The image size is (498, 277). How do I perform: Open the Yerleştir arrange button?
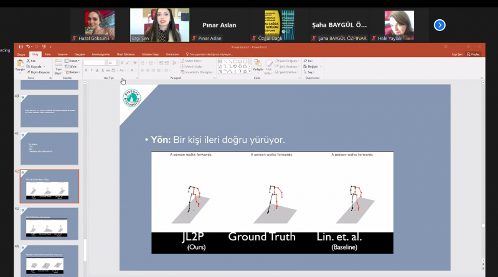pyautogui.click(x=258, y=65)
